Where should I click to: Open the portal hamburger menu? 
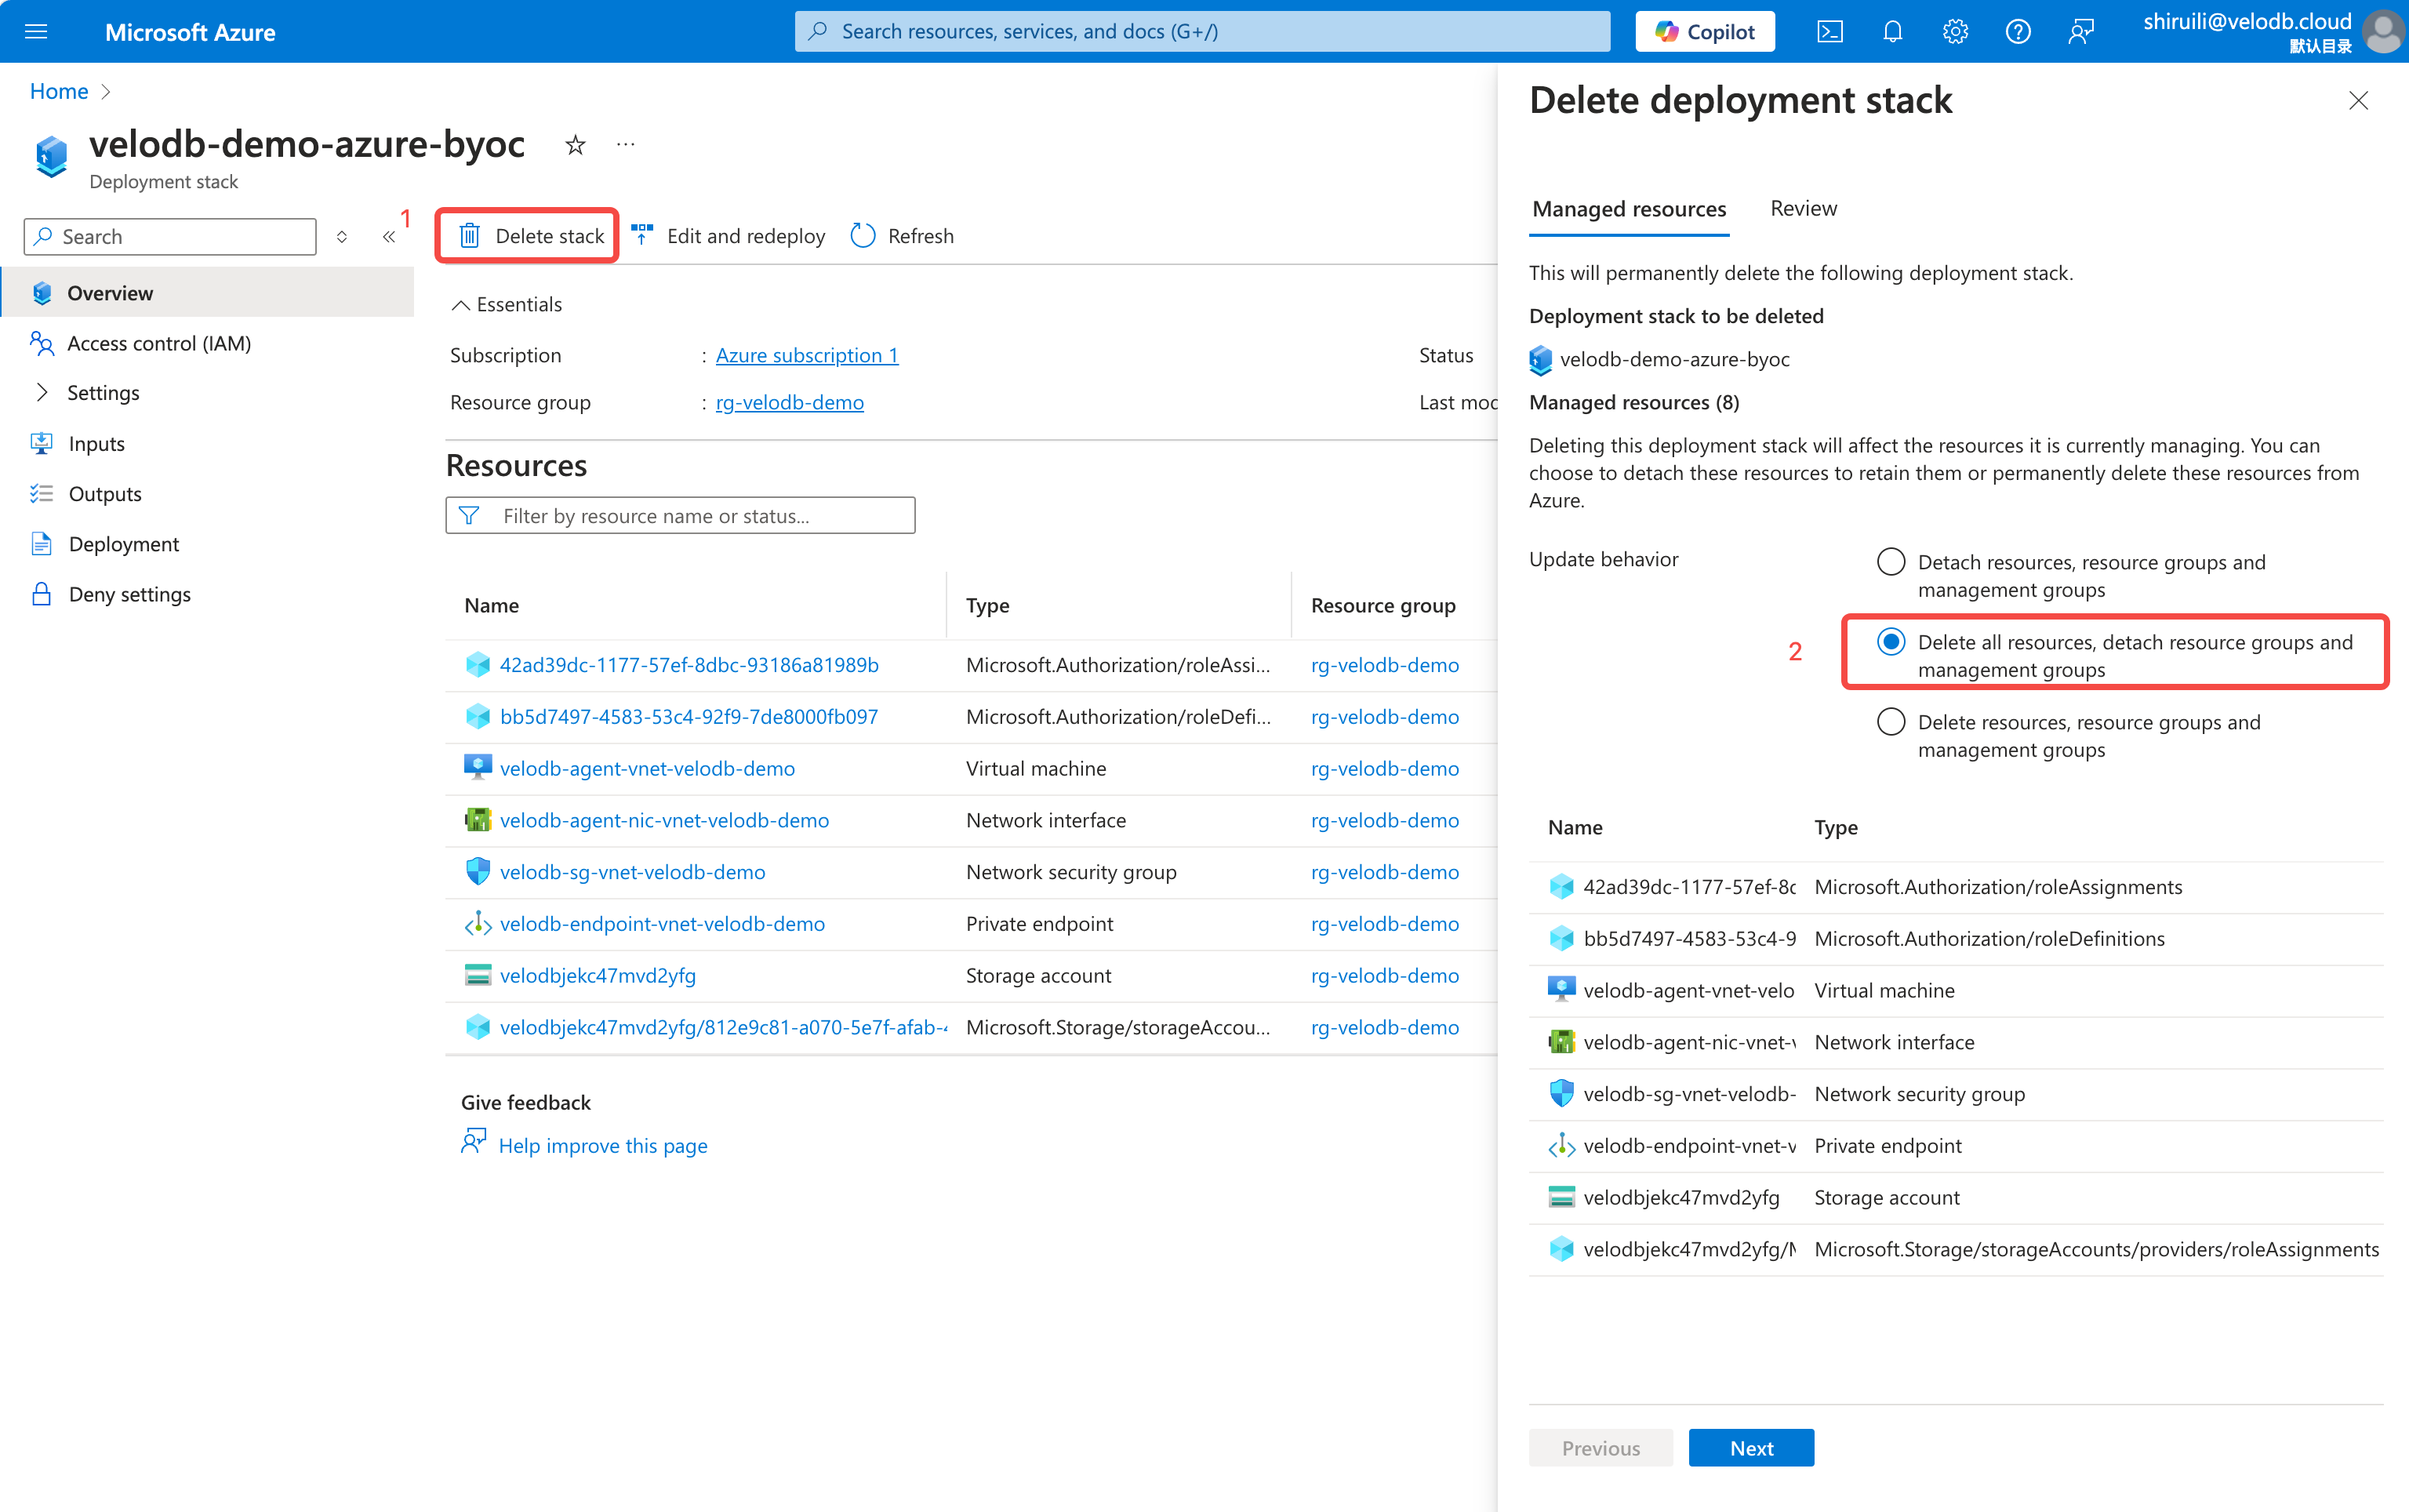[36, 32]
